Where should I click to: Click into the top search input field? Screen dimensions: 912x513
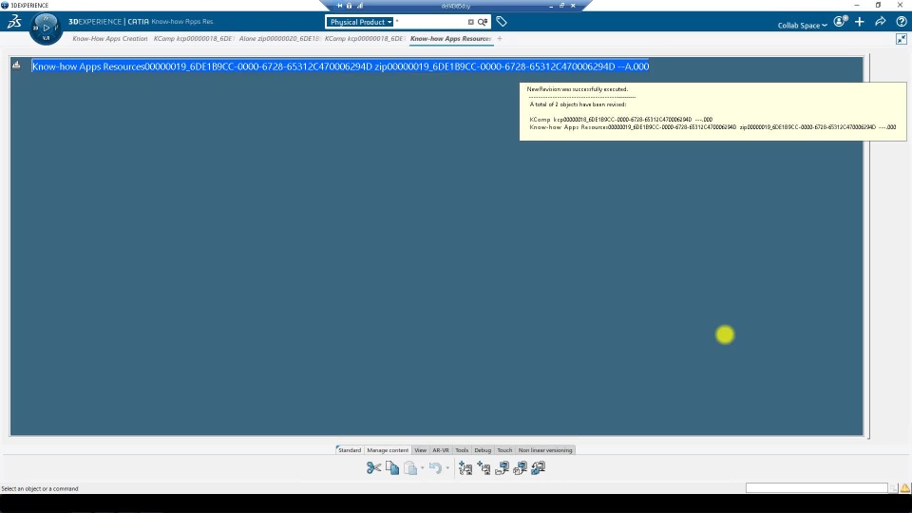pos(430,22)
